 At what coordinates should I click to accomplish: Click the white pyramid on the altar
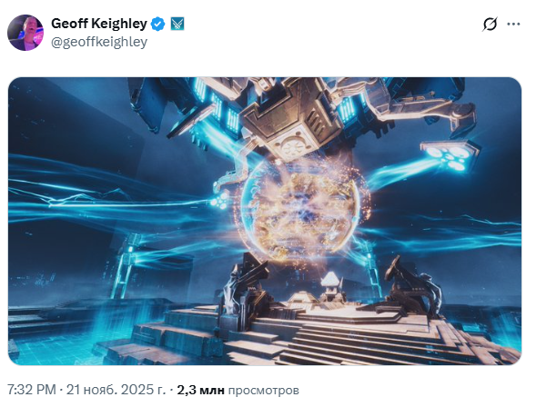(331, 278)
